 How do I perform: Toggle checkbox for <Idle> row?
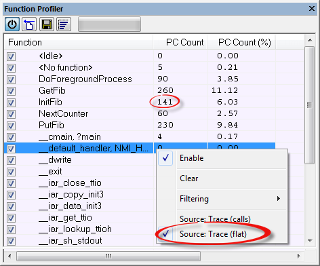click(x=11, y=56)
